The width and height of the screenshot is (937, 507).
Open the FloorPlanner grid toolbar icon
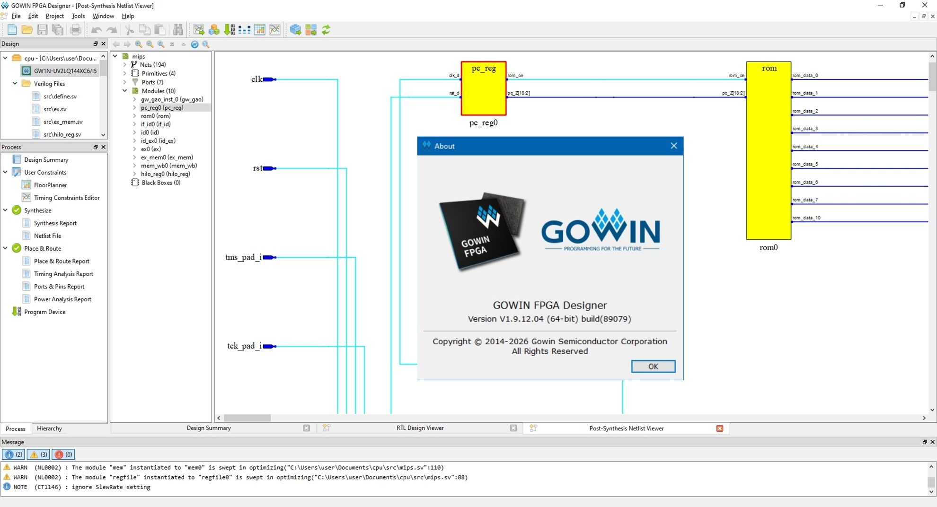coord(259,30)
